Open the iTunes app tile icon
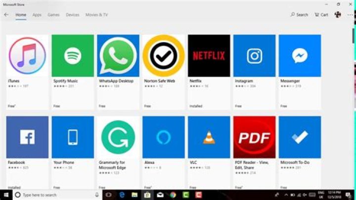 (27, 55)
